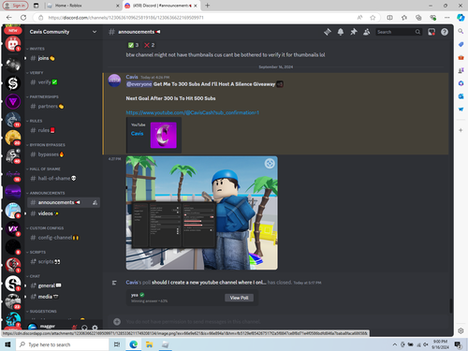Open the verify channel

tap(64, 82)
